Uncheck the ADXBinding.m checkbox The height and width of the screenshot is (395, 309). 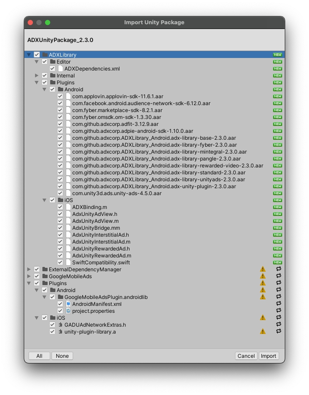pos(60,207)
